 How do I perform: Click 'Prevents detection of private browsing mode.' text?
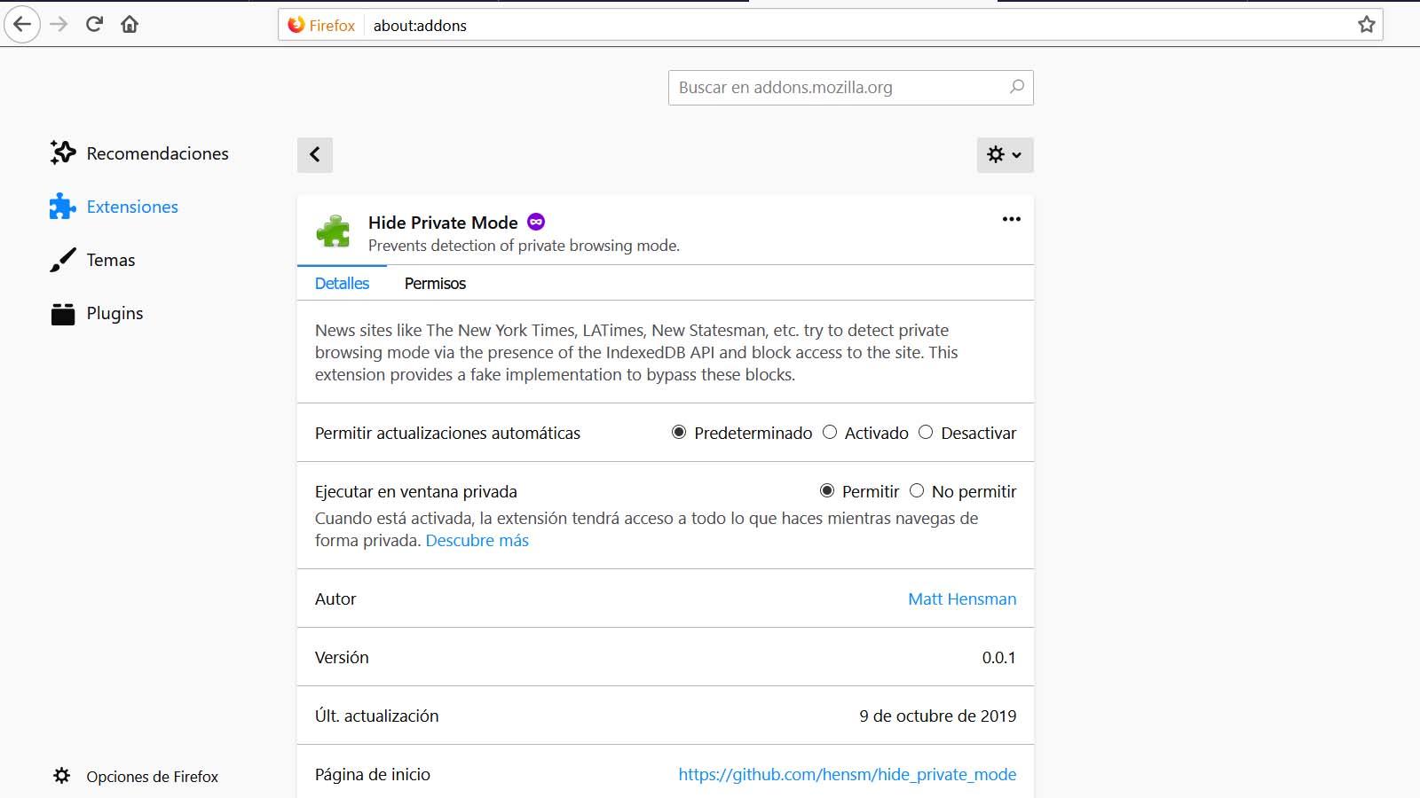click(x=524, y=246)
